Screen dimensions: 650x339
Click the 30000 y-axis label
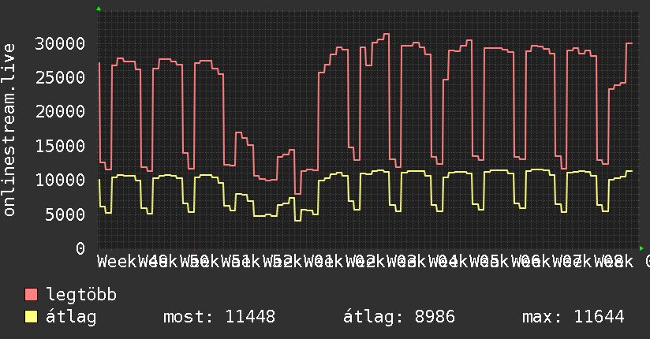60,43
